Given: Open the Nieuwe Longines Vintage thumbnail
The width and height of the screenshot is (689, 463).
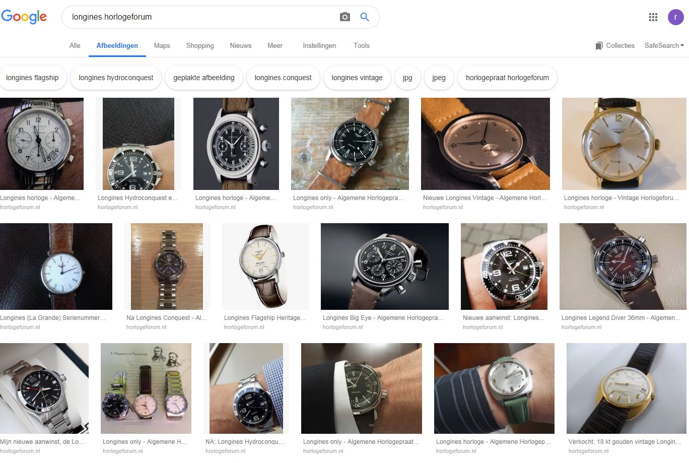Looking at the screenshot, I should coord(486,144).
